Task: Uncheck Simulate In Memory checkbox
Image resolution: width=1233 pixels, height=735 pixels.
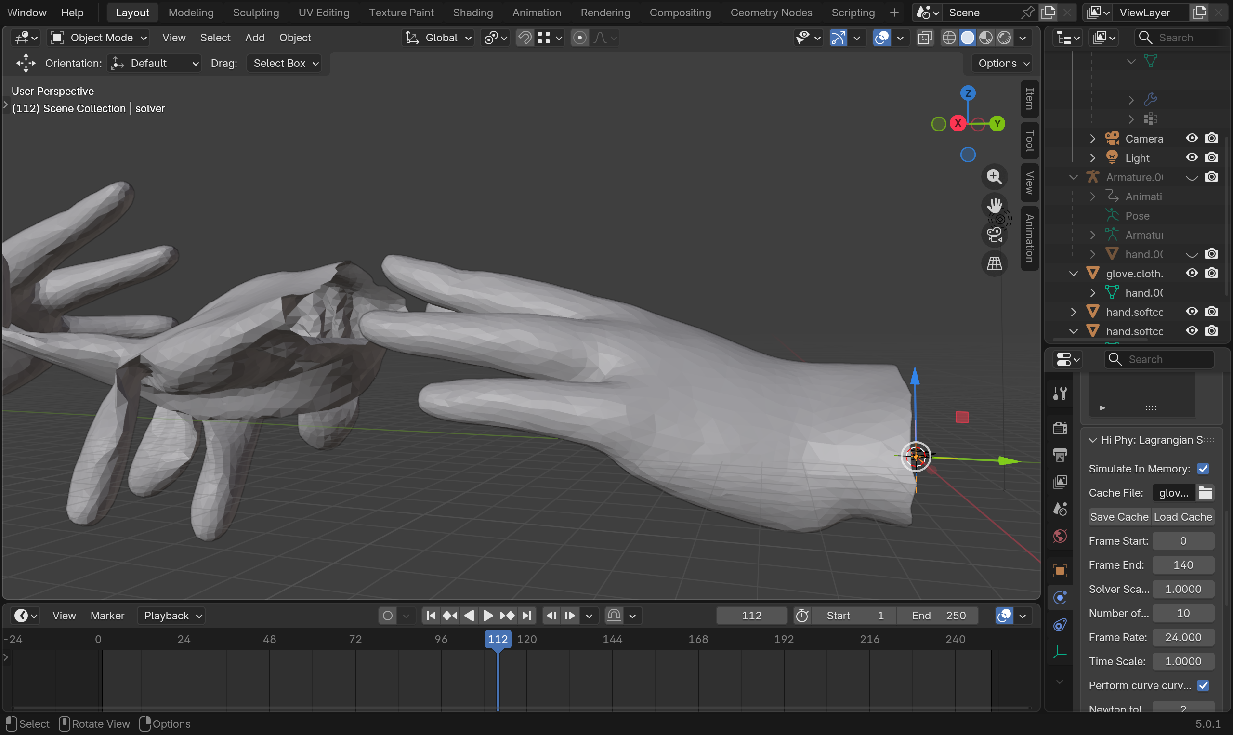Action: (1203, 469)
